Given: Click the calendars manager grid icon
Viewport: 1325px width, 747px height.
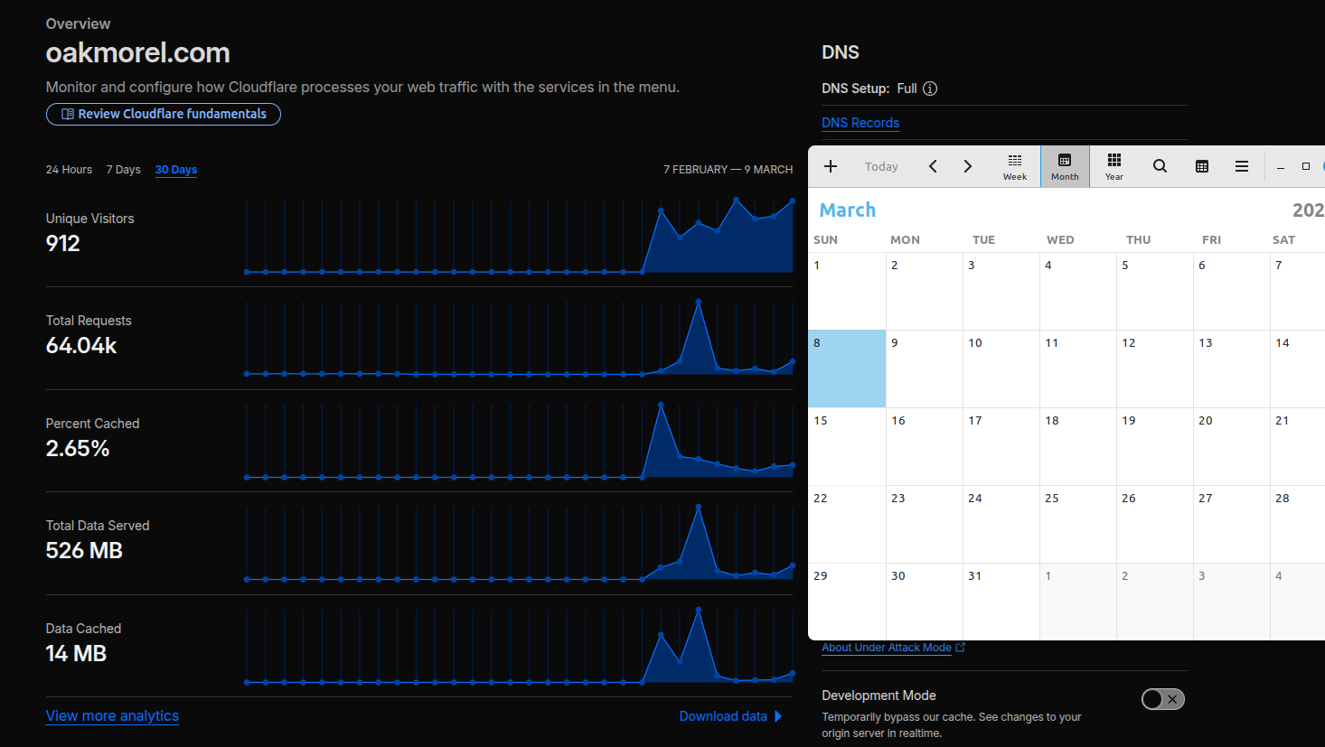Looking at the screenshot, I should tap(1201, 166).
